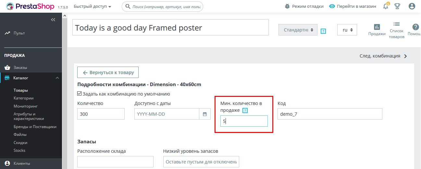
Task: Open the notifications bell icon
Action: click(x=386, y=6)
